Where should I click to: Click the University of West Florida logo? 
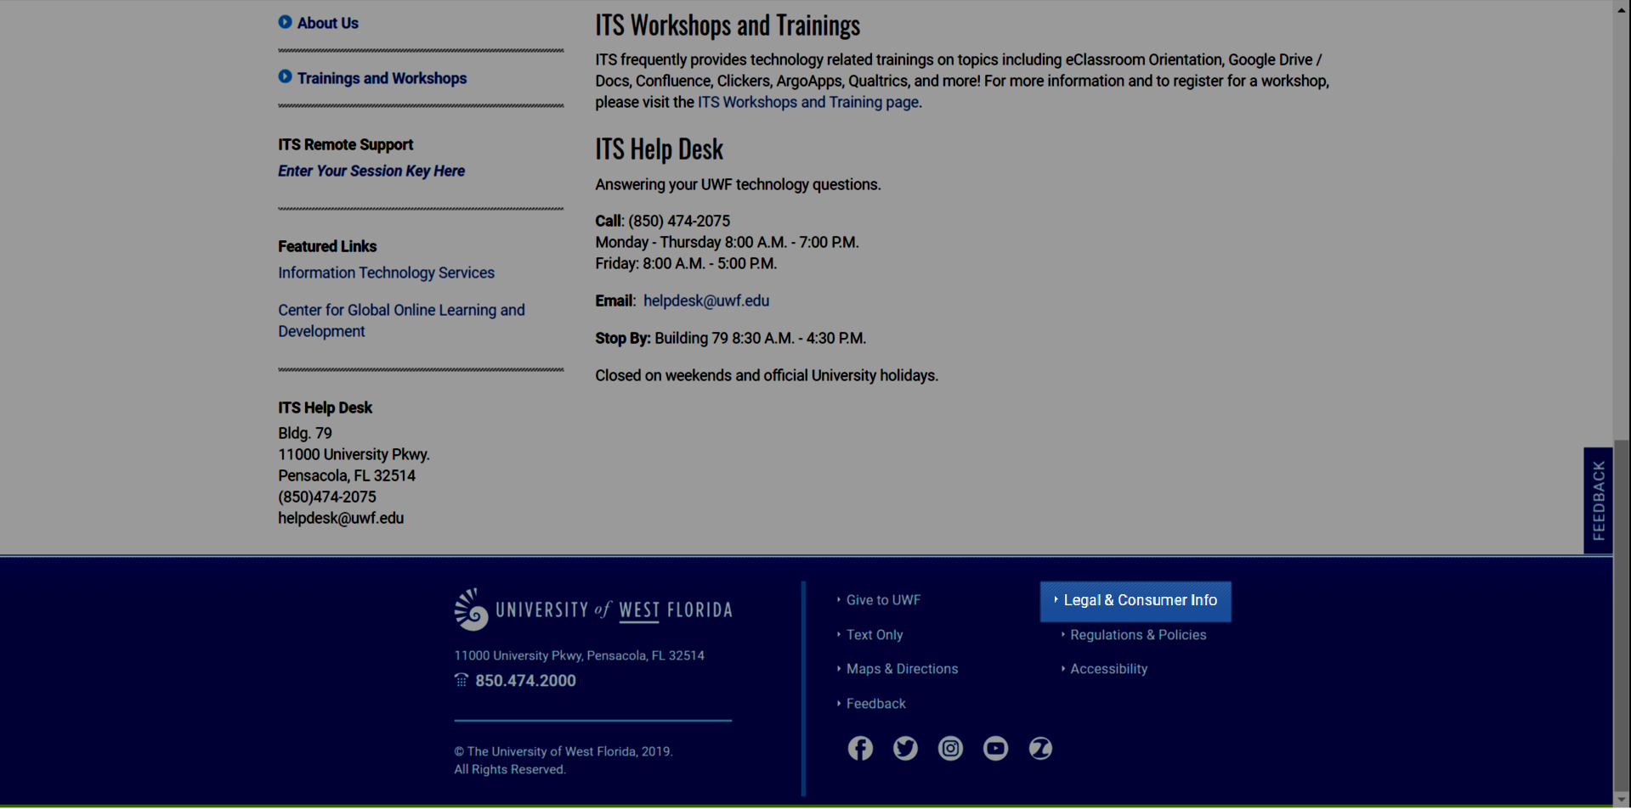tap(593, 610)
